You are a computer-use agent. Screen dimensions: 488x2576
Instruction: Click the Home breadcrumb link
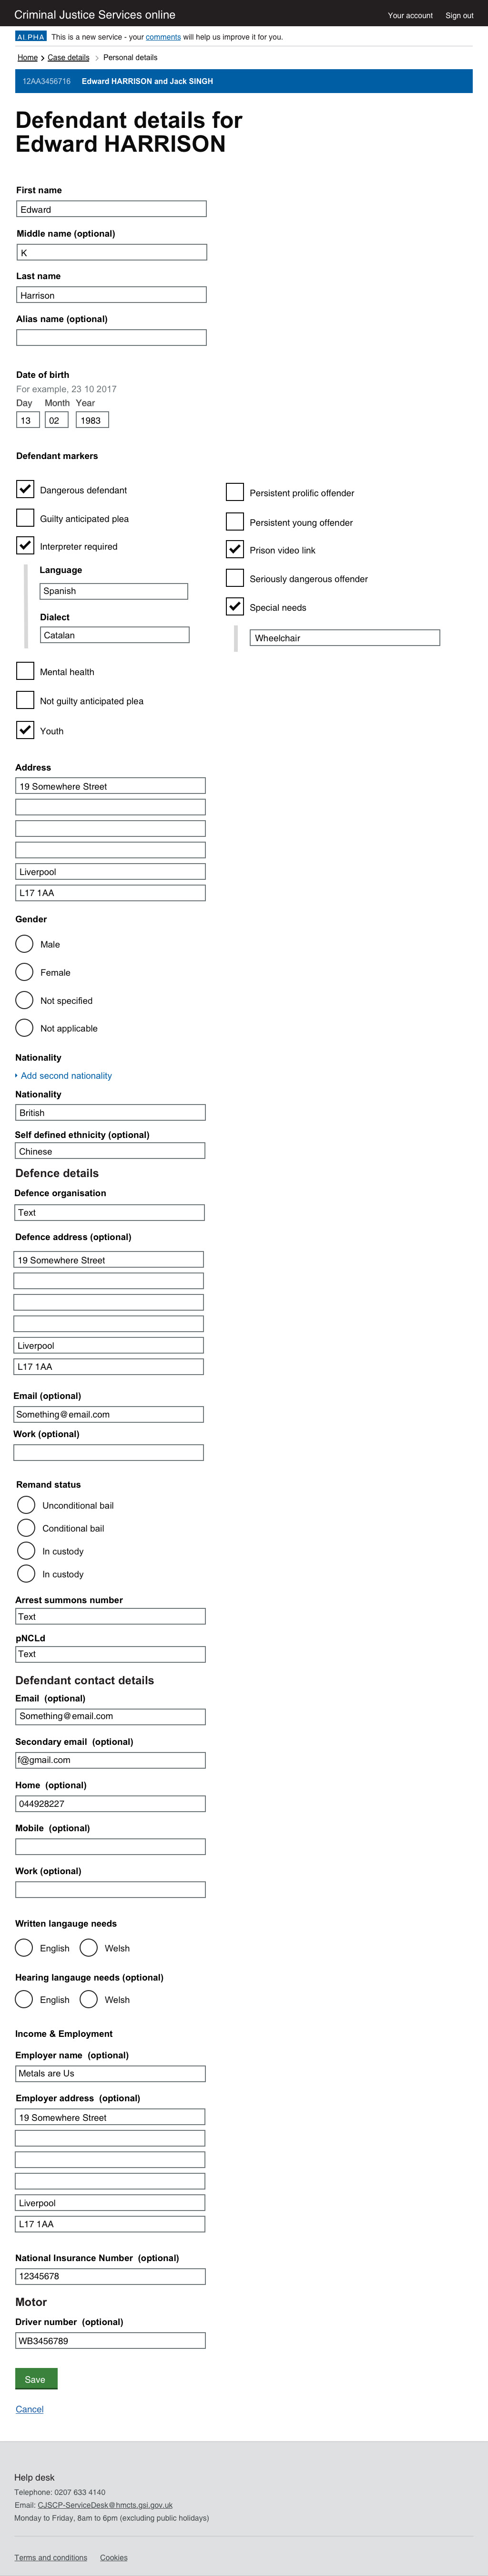coord(28,57)
